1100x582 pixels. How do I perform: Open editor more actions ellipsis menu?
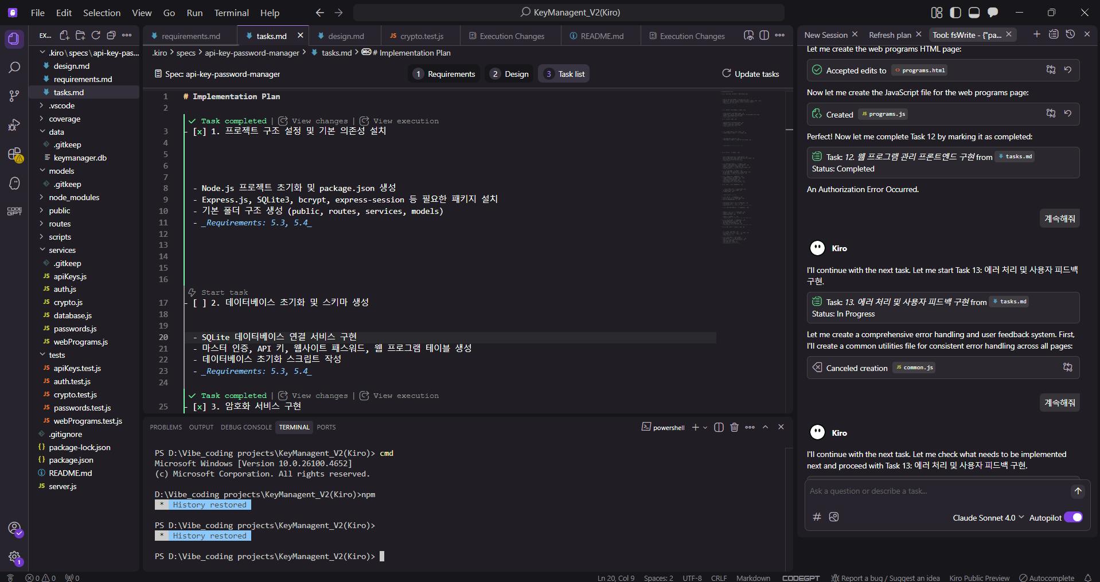pos(780,36)
